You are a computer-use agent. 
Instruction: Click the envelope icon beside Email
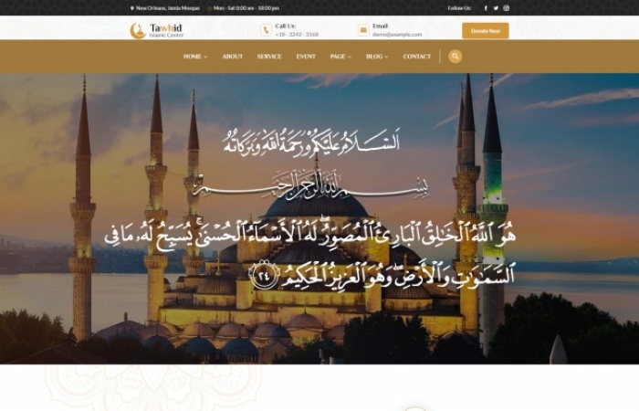click(x=363, y=30)
